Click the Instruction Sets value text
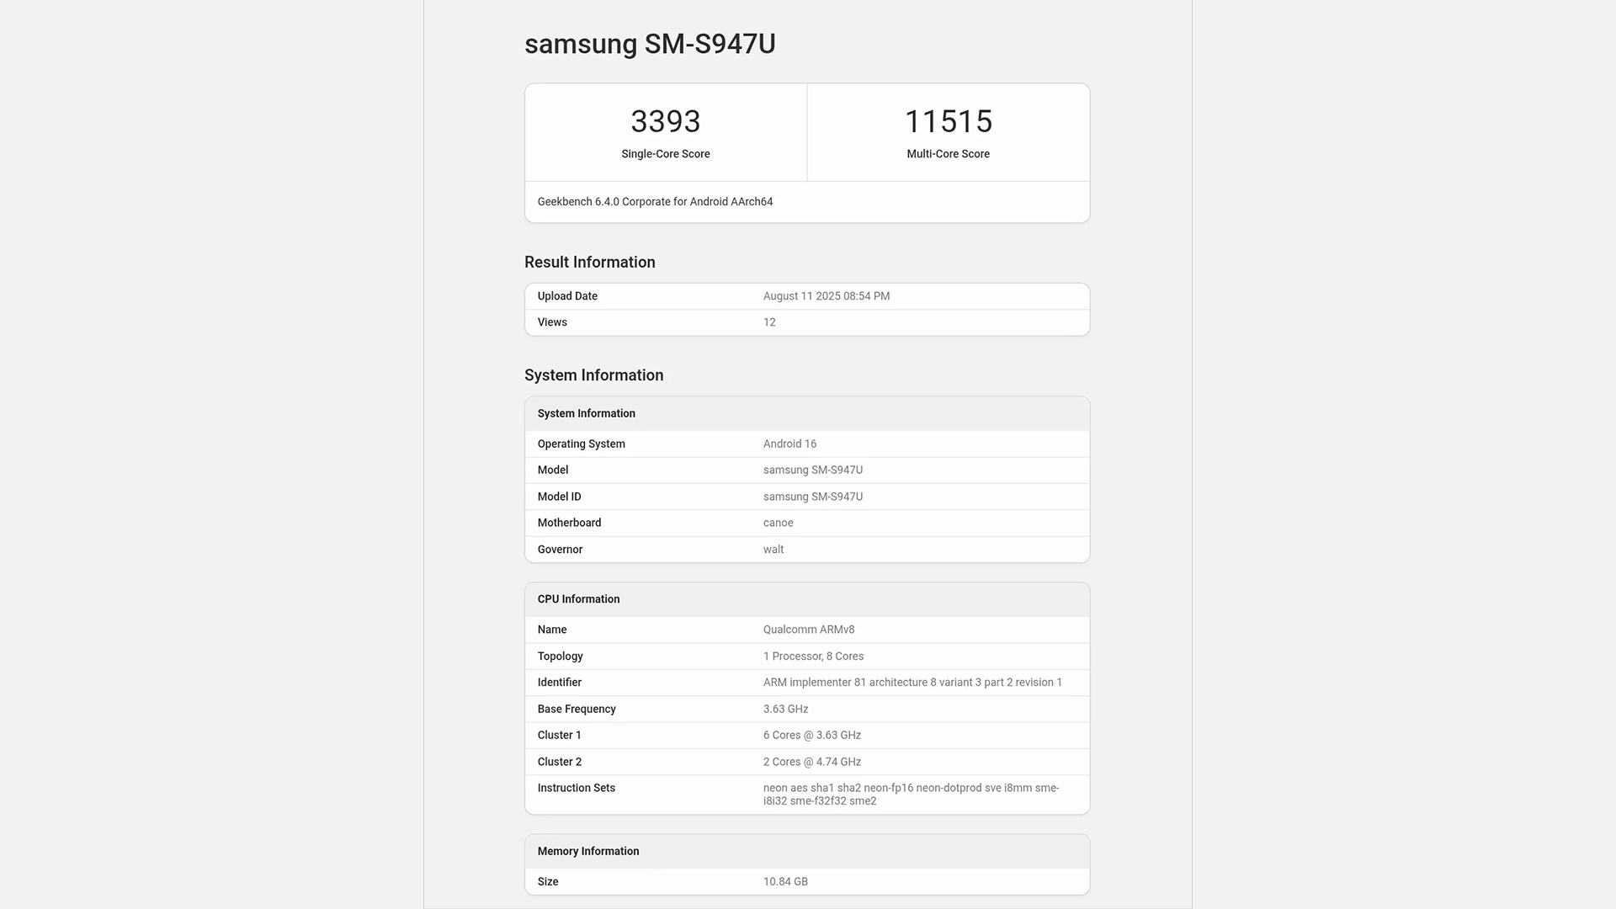This screenshot has height=909, width=1616. point(910,794)
